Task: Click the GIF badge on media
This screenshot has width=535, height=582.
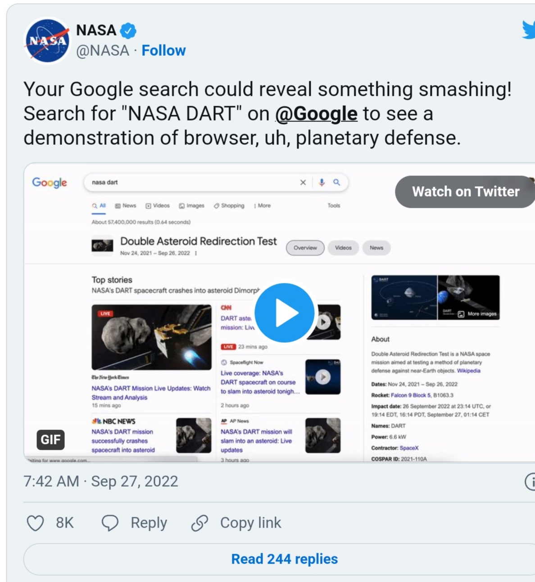Action: pos(50,439)
